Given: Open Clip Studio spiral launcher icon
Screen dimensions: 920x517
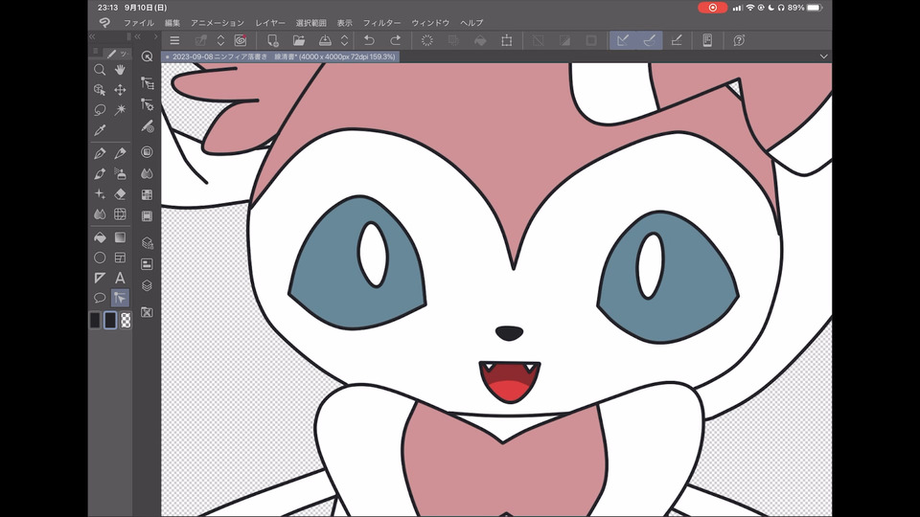Looking at the screenshot, I should (241, 40).
